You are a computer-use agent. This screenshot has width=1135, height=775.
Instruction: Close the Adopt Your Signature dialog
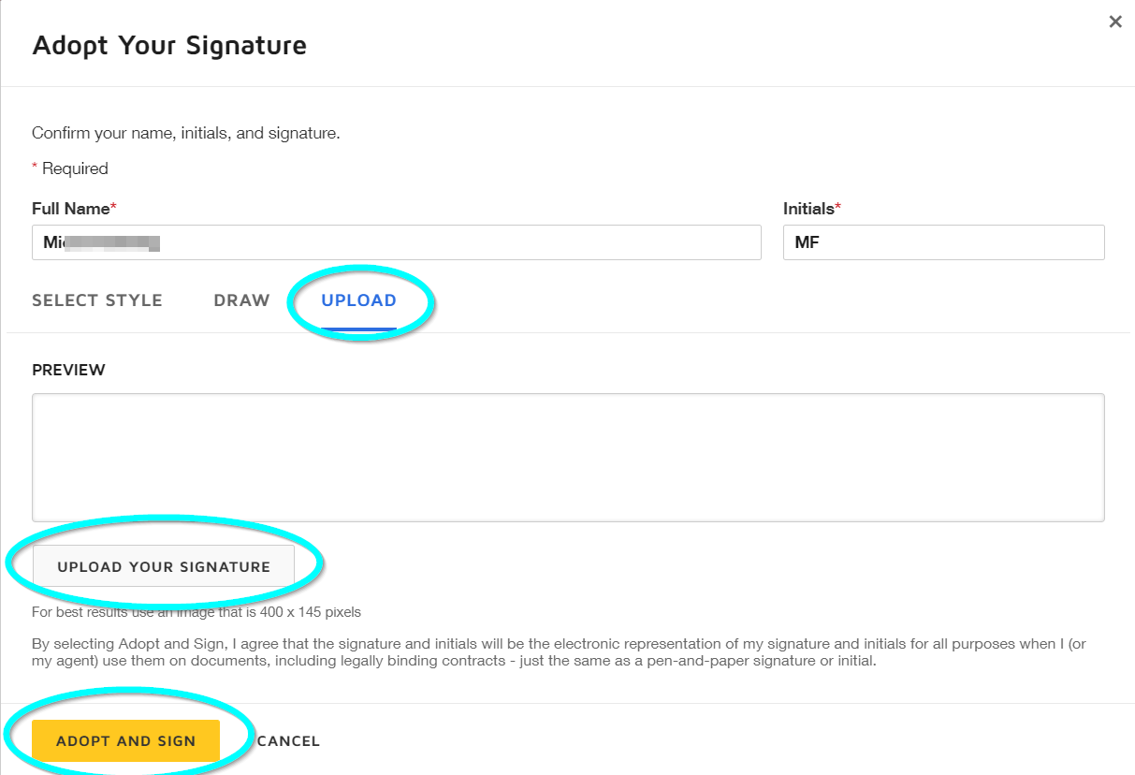1114,22
